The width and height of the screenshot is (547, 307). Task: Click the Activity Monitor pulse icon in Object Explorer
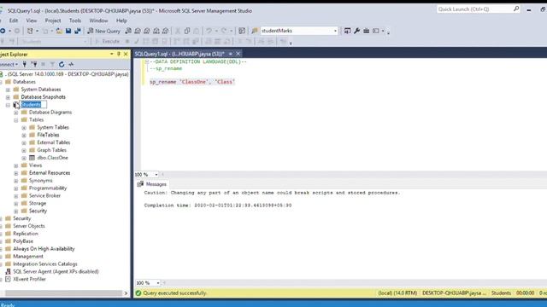tap(71, 65)
